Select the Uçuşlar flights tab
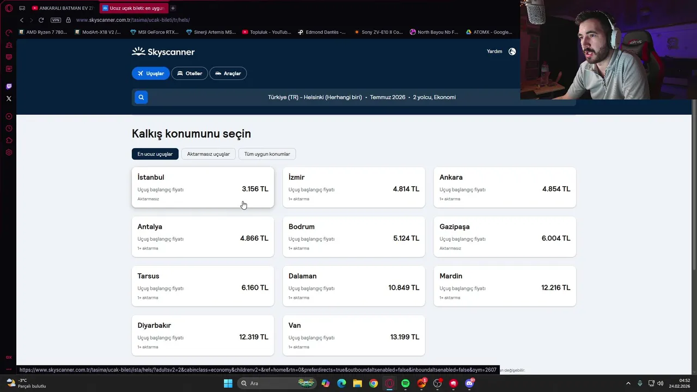The height and width of the screenshot is (392, 697). point(151,73)
